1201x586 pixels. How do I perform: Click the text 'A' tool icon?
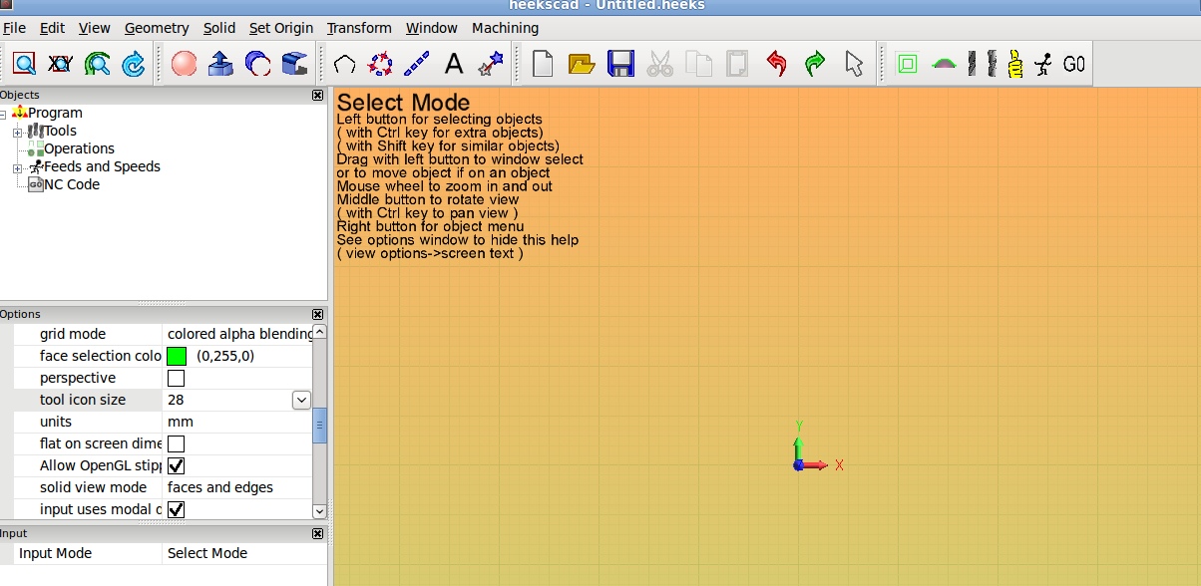[454, 65]
